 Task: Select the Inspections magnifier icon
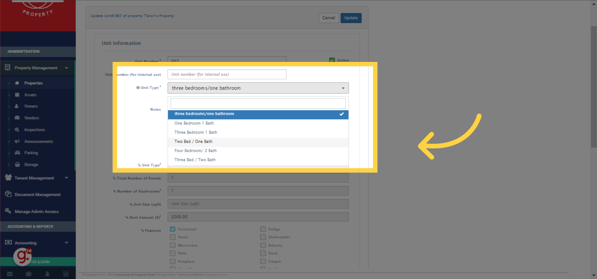click(x=17, y=129)
